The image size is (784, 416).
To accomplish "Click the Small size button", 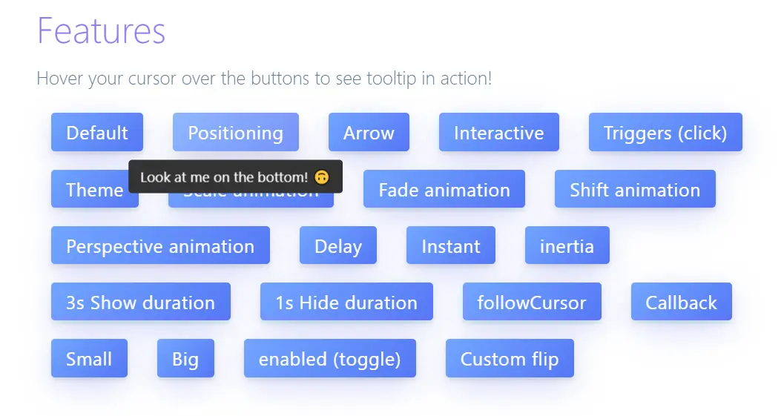I will pyautogui.click(x=89, y=358).
